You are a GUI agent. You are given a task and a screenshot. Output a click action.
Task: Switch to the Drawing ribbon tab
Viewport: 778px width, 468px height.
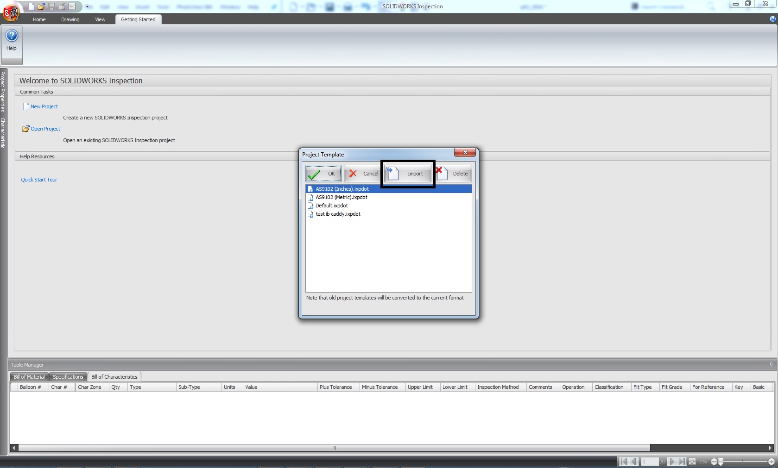click(x=70, y=19)
